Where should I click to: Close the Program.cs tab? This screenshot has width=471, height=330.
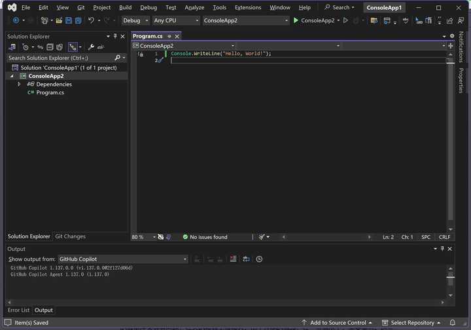[x=177, y=36]
